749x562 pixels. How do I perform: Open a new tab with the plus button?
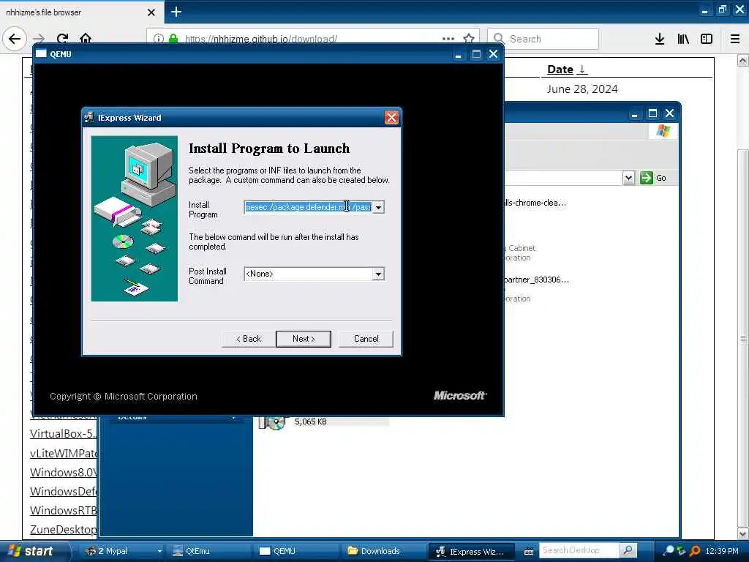pyautogui.click(x=176, y=12)
